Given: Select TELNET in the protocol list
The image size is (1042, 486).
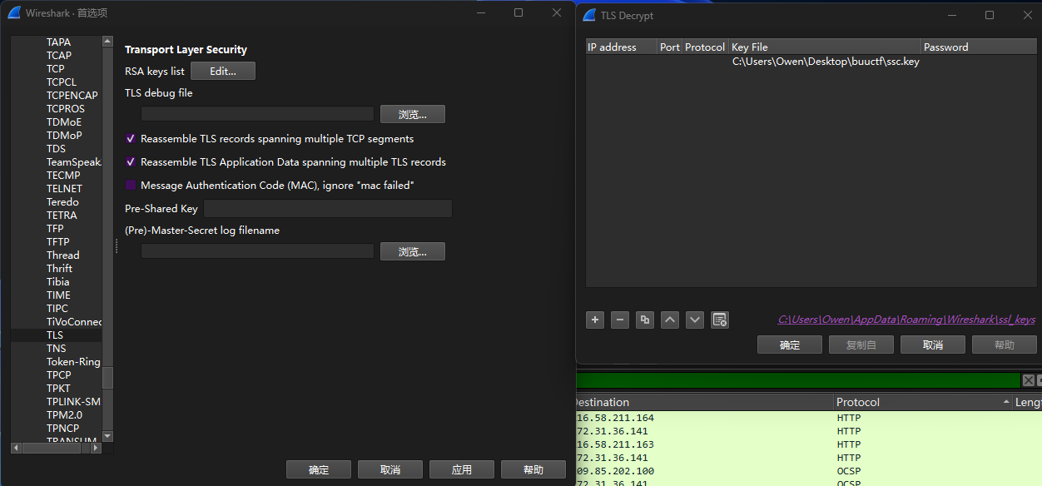Looking at the screenshot, I should 56,189.
